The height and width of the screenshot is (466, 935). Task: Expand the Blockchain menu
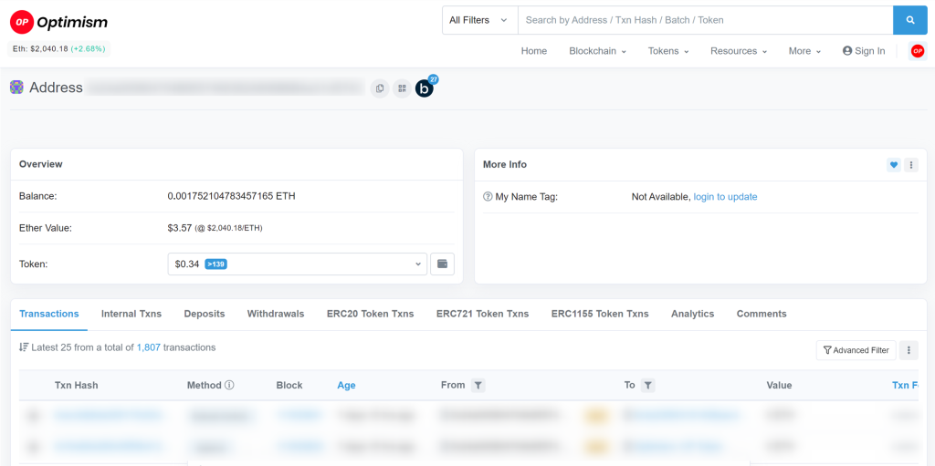click(597, 51)
